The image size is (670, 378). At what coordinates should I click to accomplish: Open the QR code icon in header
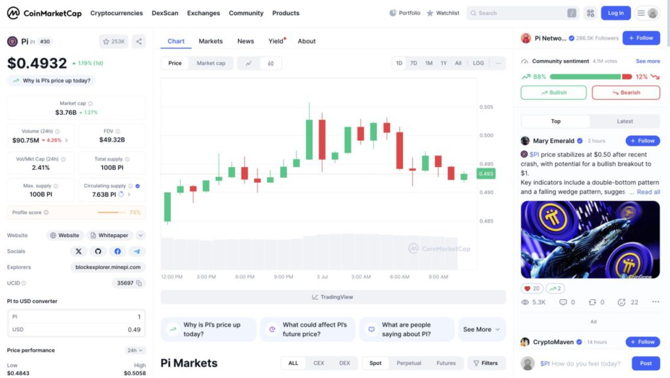[x=591, y=13]
